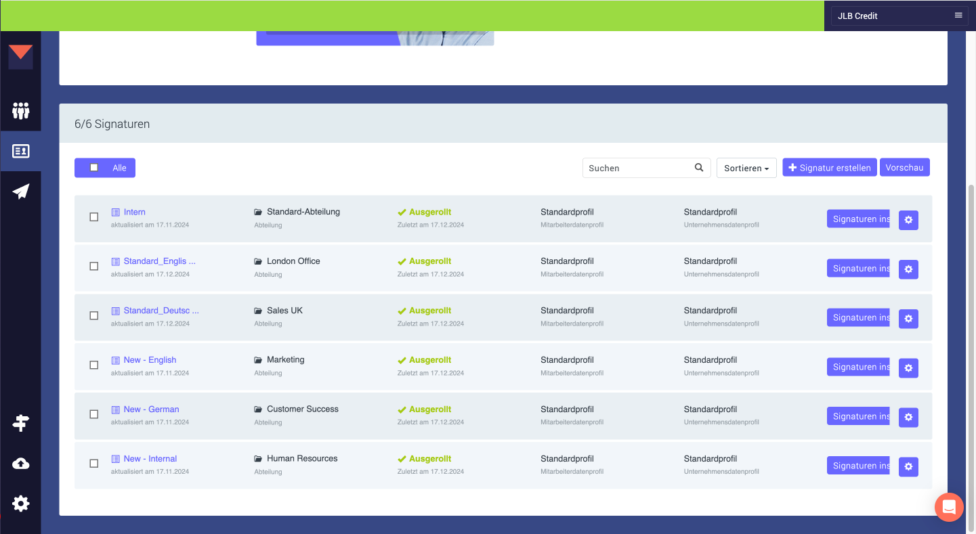Viewport: 976px width, 534px height.
Task: Click the folder icon beside Human Resources
Action: (x=258, y=459)
